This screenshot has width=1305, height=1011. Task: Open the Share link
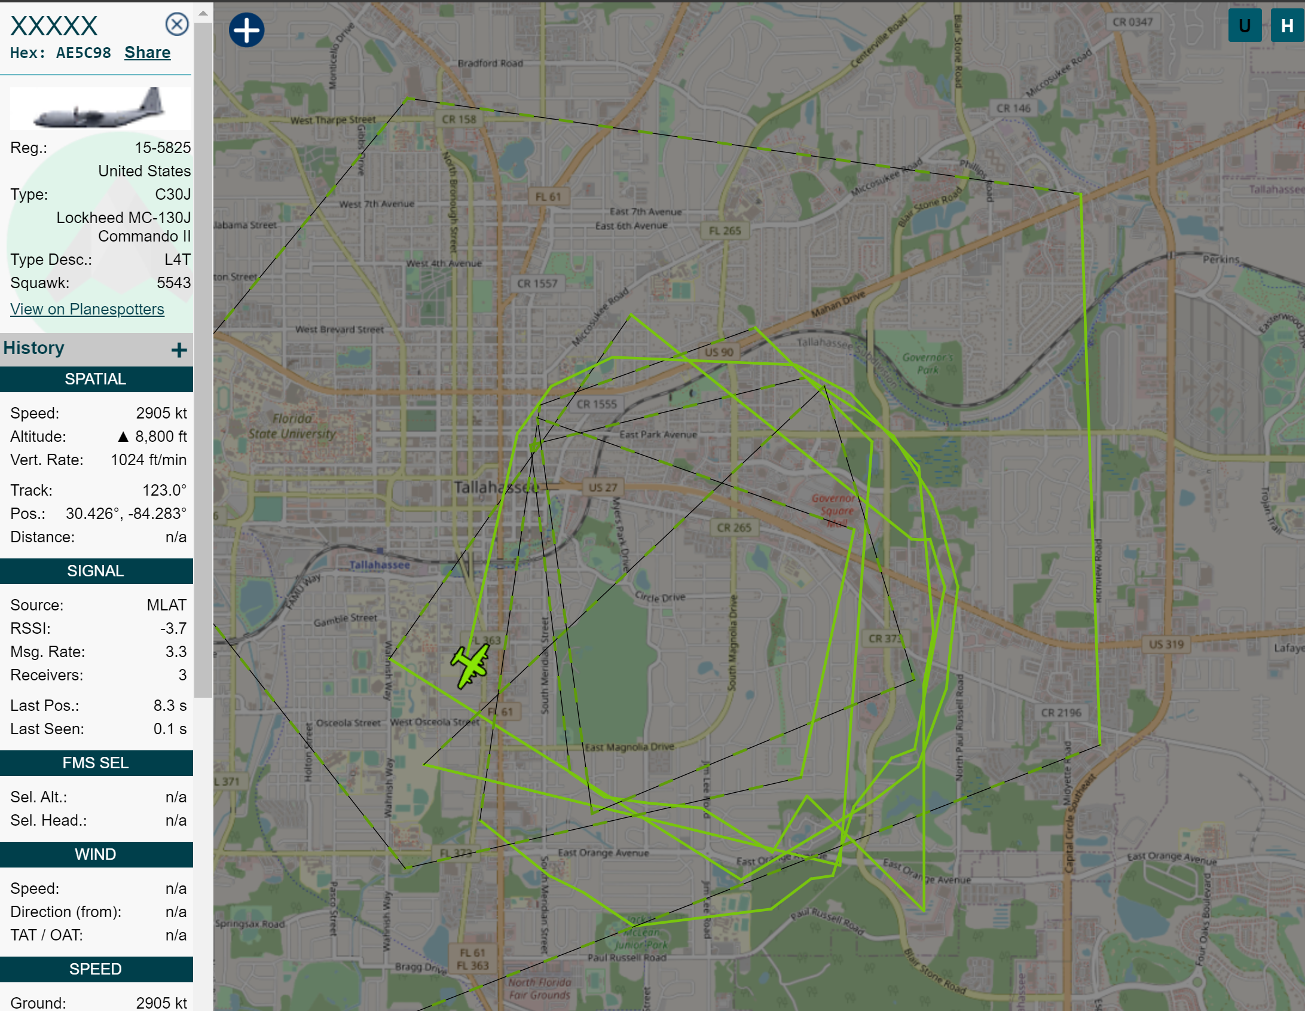pos(148,53)
